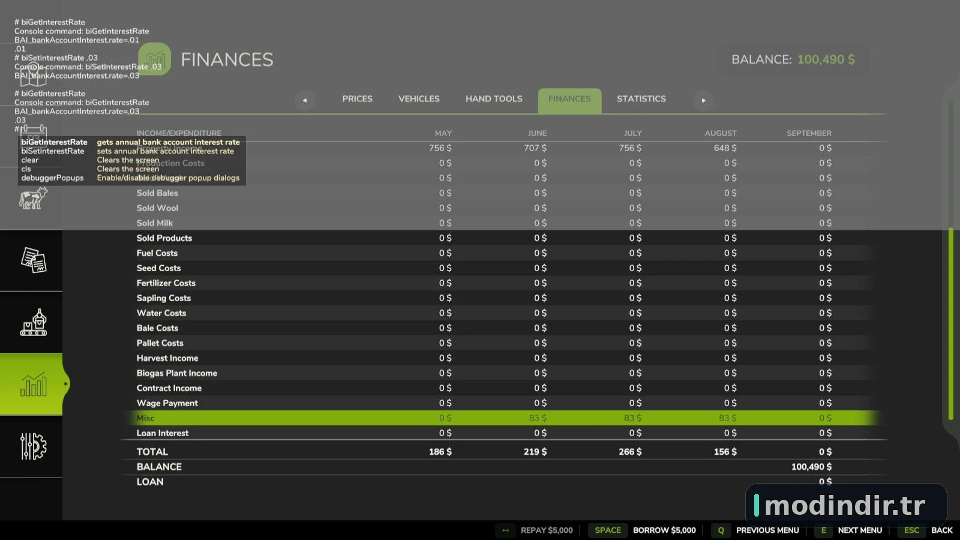
Task: Click Next Menu button
Action: [x=849, y=530]
